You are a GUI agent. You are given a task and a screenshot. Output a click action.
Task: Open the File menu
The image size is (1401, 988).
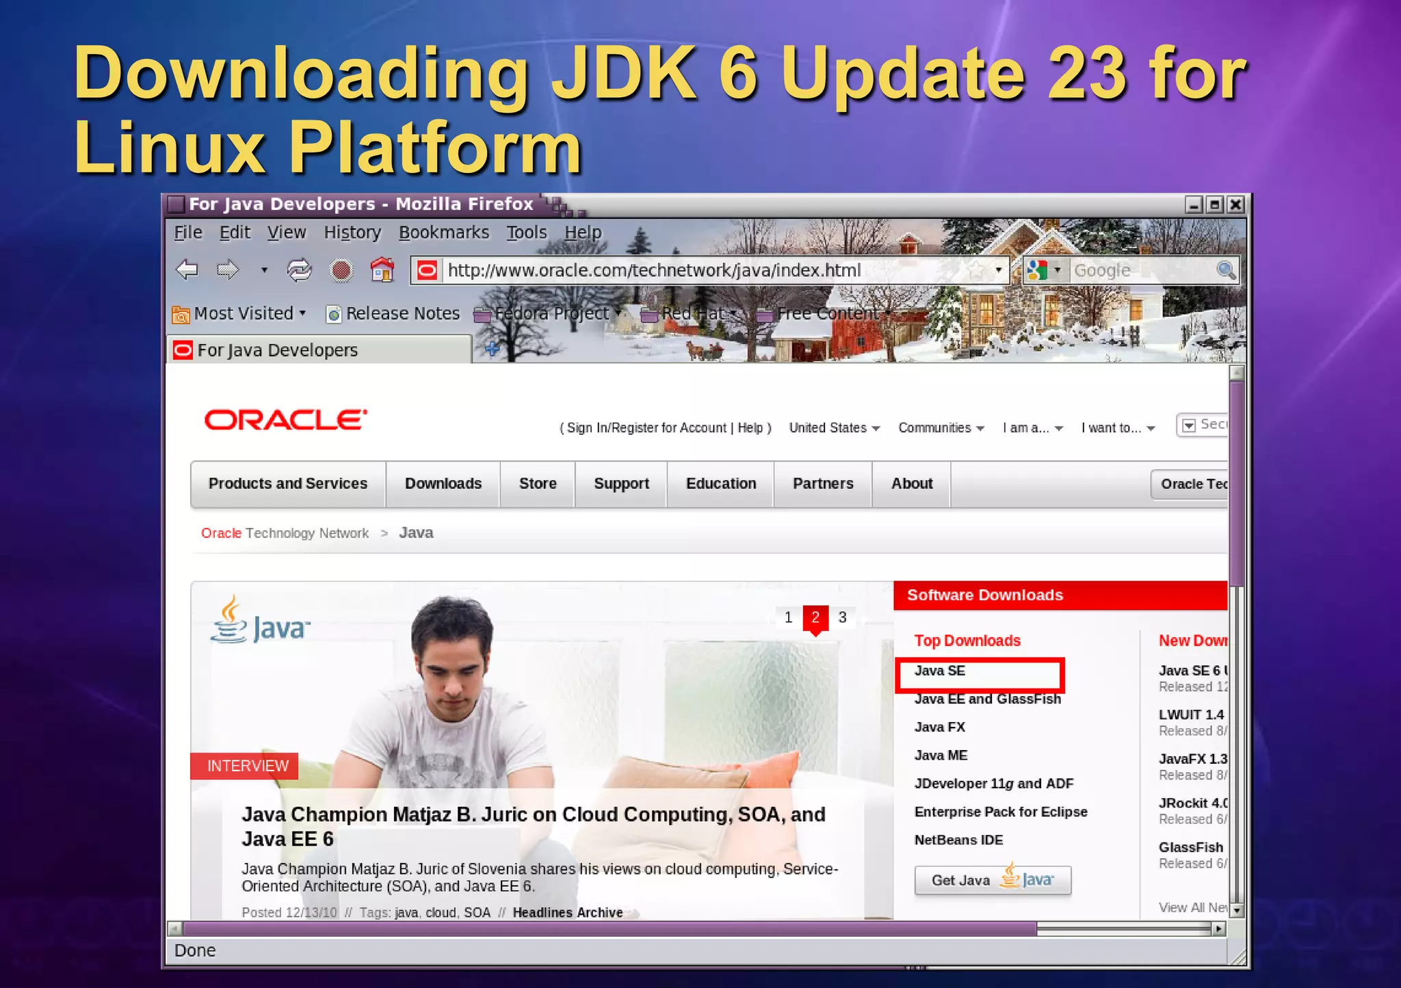tap(188, 232)
